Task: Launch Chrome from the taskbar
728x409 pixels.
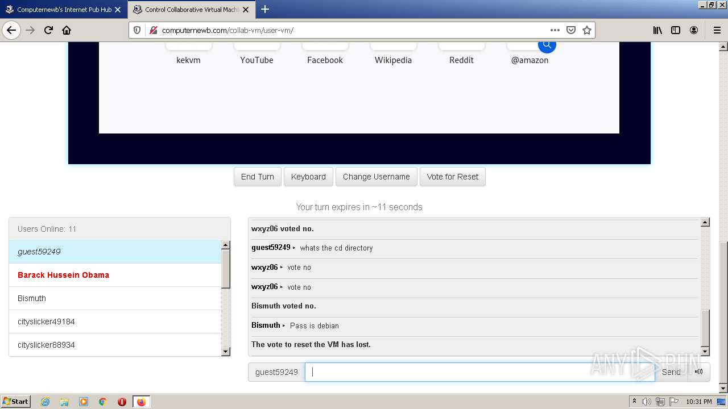Action: [x=103, y=402]
